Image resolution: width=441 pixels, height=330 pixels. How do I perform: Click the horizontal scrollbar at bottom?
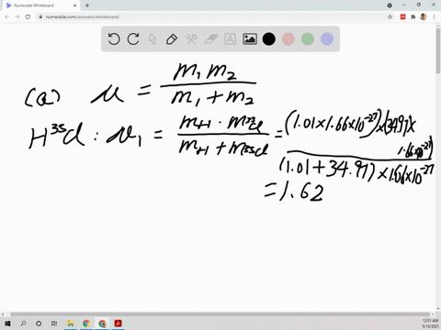pyautogui.click(x=220, y=314)
